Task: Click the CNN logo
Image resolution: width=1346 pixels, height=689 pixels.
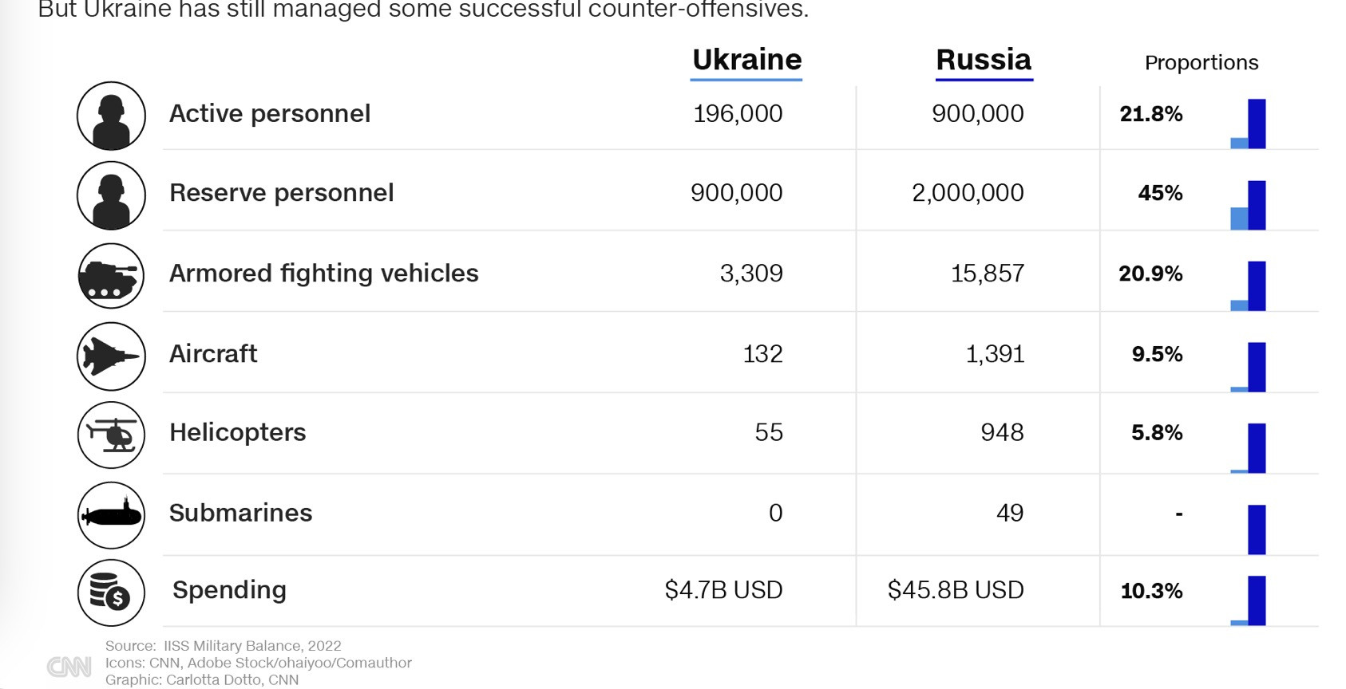Action: tap(69, 667)
